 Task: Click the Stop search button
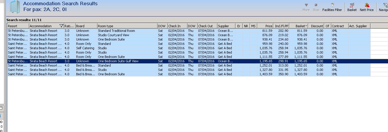click(316, 7)
